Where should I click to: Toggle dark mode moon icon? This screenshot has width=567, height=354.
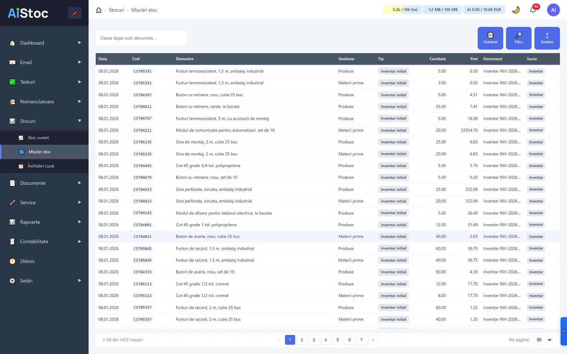tap(516, 10)
